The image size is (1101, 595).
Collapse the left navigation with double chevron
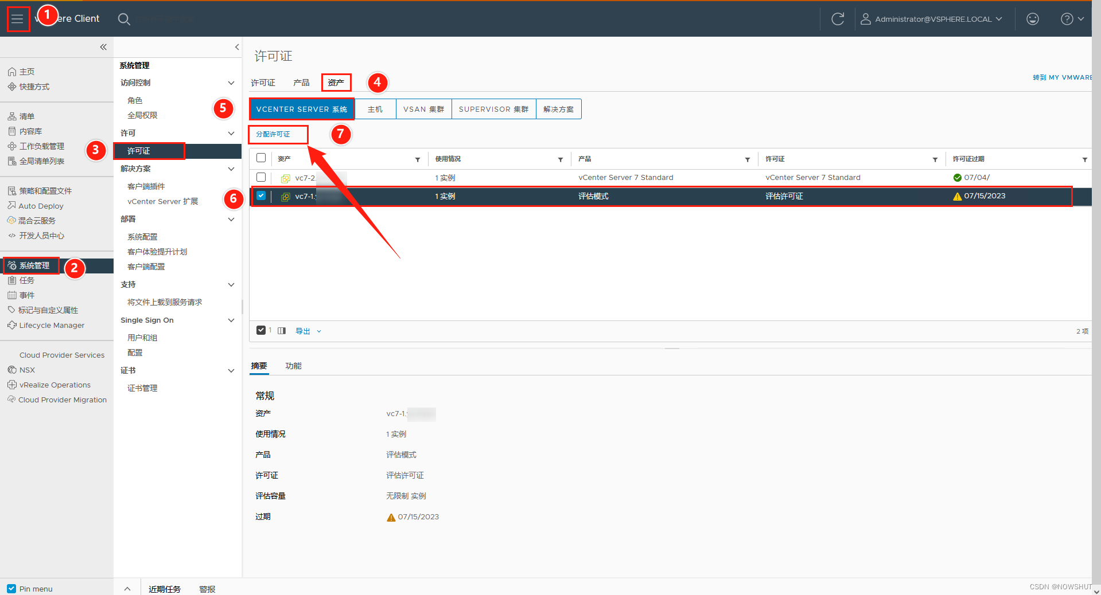point(103,47)
